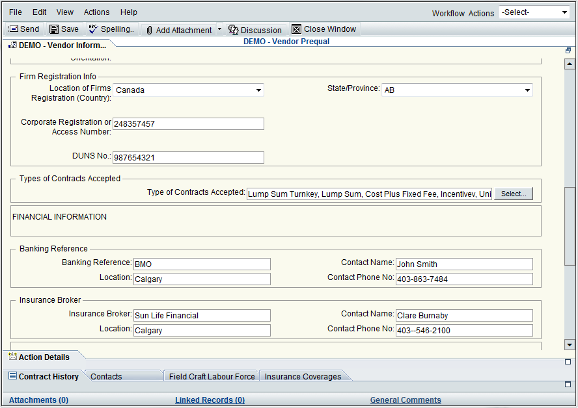Open the Linked Records (0) link
578x408 pixels.
pyautogui.click(x=210, y=400)
